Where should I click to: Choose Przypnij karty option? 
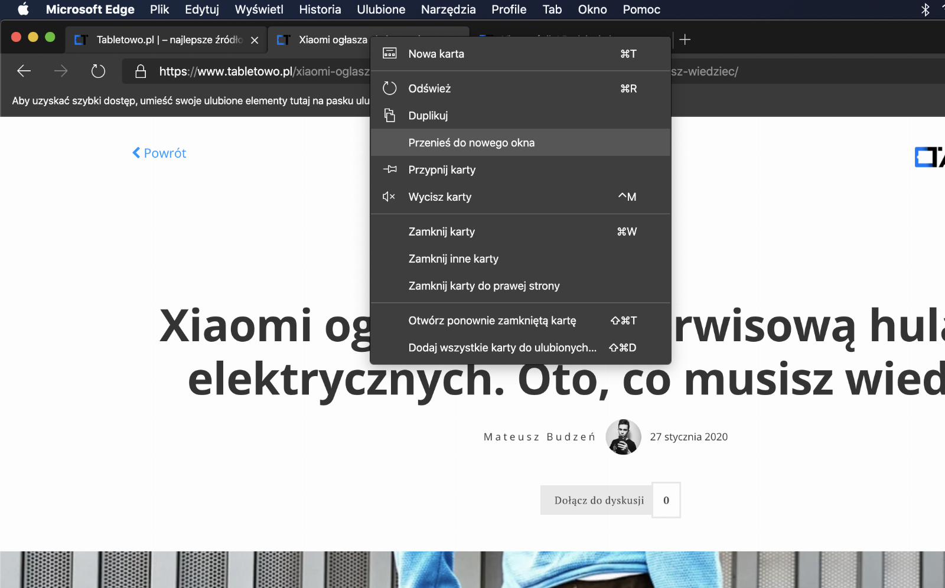coord(520,170)
